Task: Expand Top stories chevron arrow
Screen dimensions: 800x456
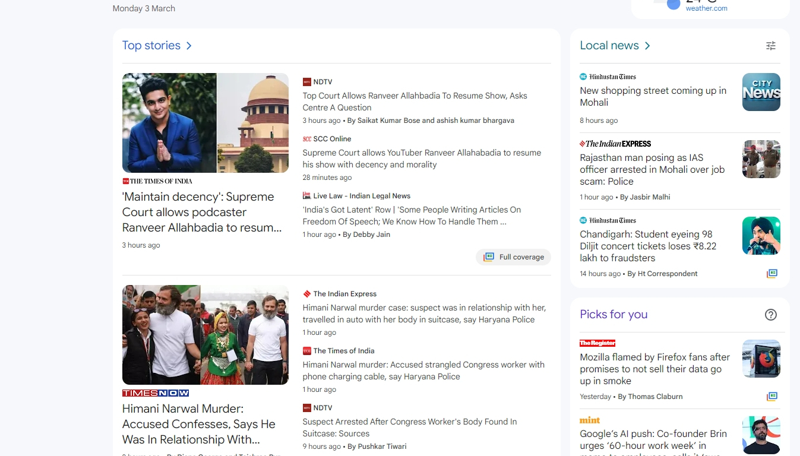Action: point(189,46)
